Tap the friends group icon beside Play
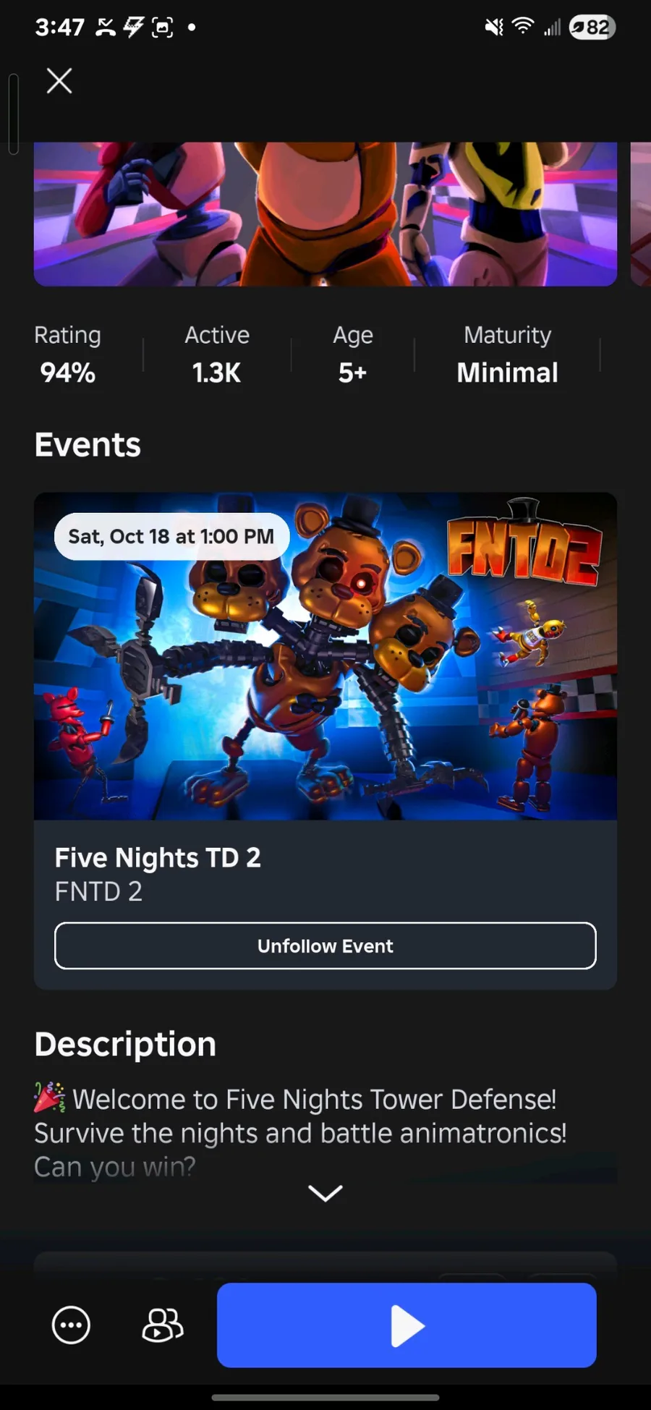The image size is (651, 1410). 163,1325
